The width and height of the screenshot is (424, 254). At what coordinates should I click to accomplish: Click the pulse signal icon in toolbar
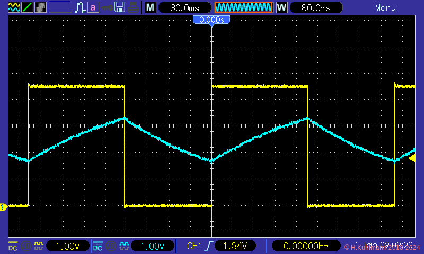click(x=81, y=7)
